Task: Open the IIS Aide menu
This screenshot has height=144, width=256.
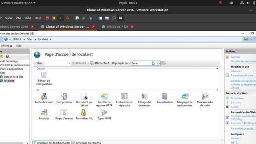Action: [19, 46]
